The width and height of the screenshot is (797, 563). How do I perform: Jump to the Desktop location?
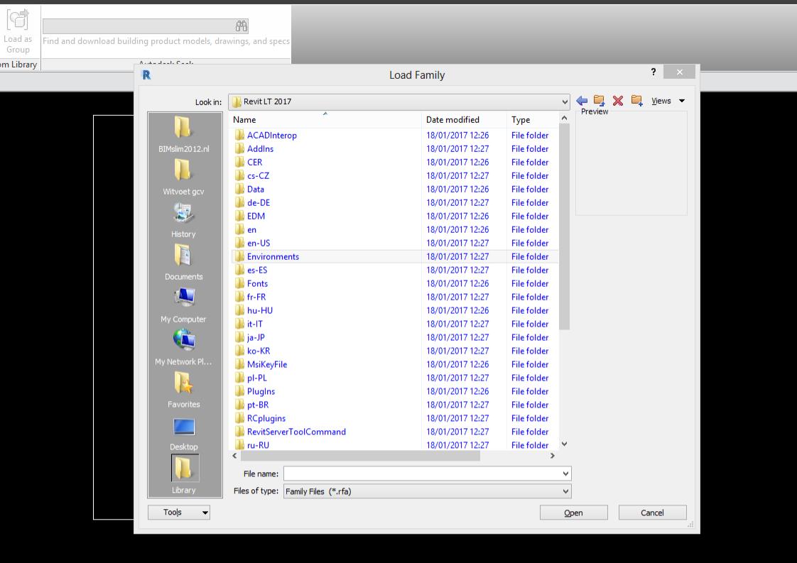[x=183, y=432]
